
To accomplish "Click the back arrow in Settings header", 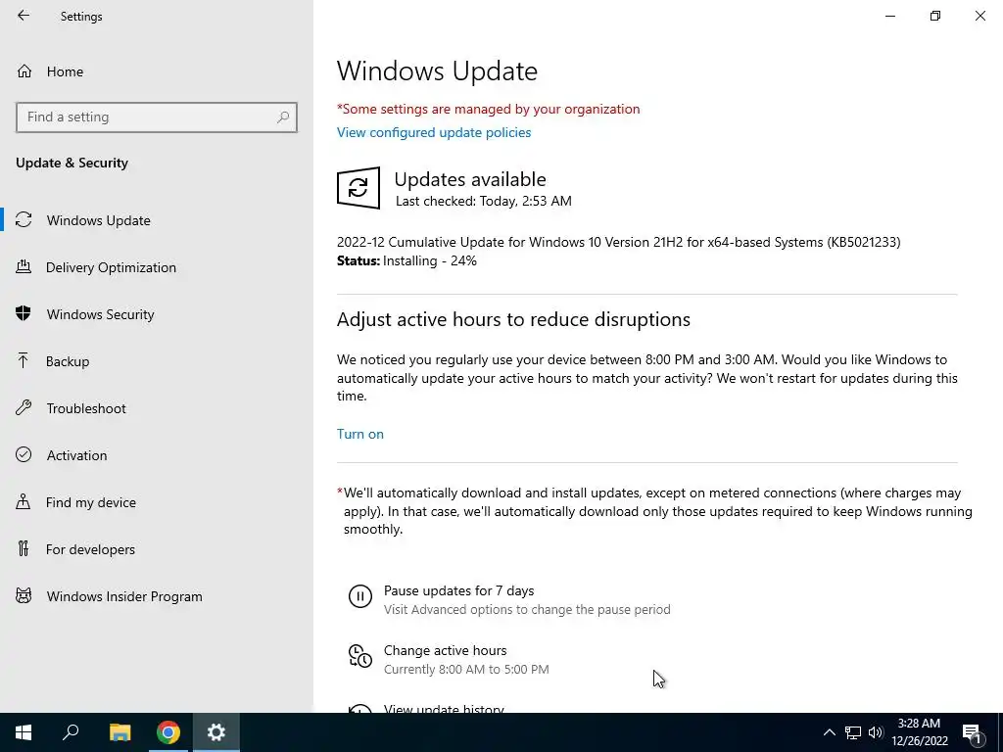I will tap(24, 16).
